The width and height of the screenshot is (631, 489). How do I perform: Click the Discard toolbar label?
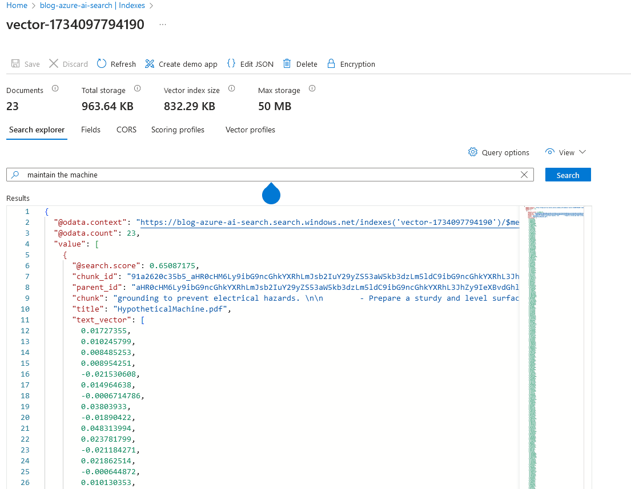[75, 64]
